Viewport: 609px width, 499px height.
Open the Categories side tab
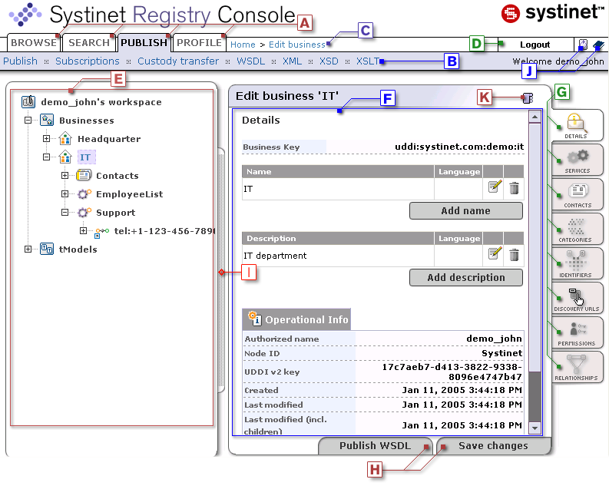(x=578, y=229)
